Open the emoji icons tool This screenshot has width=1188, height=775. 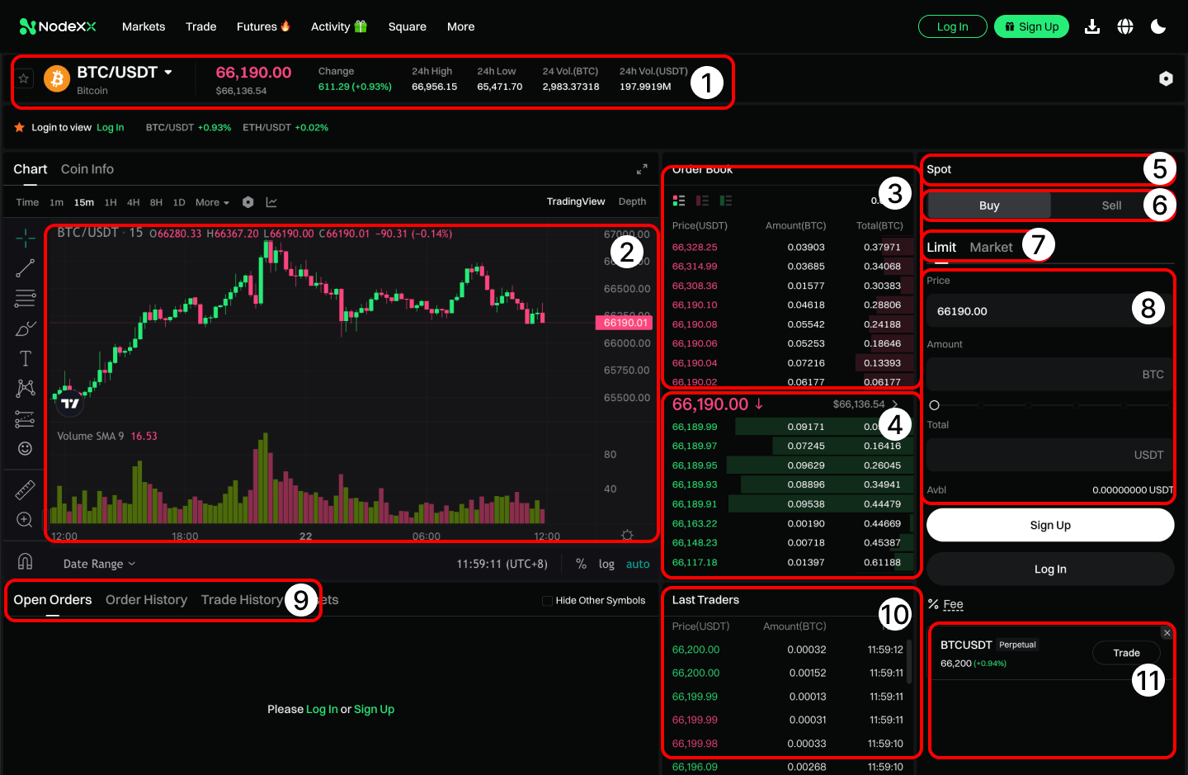coord(26,448)
